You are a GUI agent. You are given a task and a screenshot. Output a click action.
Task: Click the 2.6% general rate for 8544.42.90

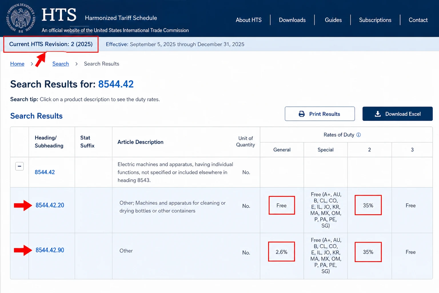[282, 252]
